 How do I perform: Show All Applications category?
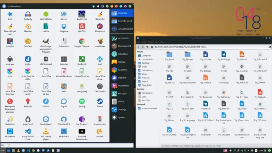click(122, 29)
